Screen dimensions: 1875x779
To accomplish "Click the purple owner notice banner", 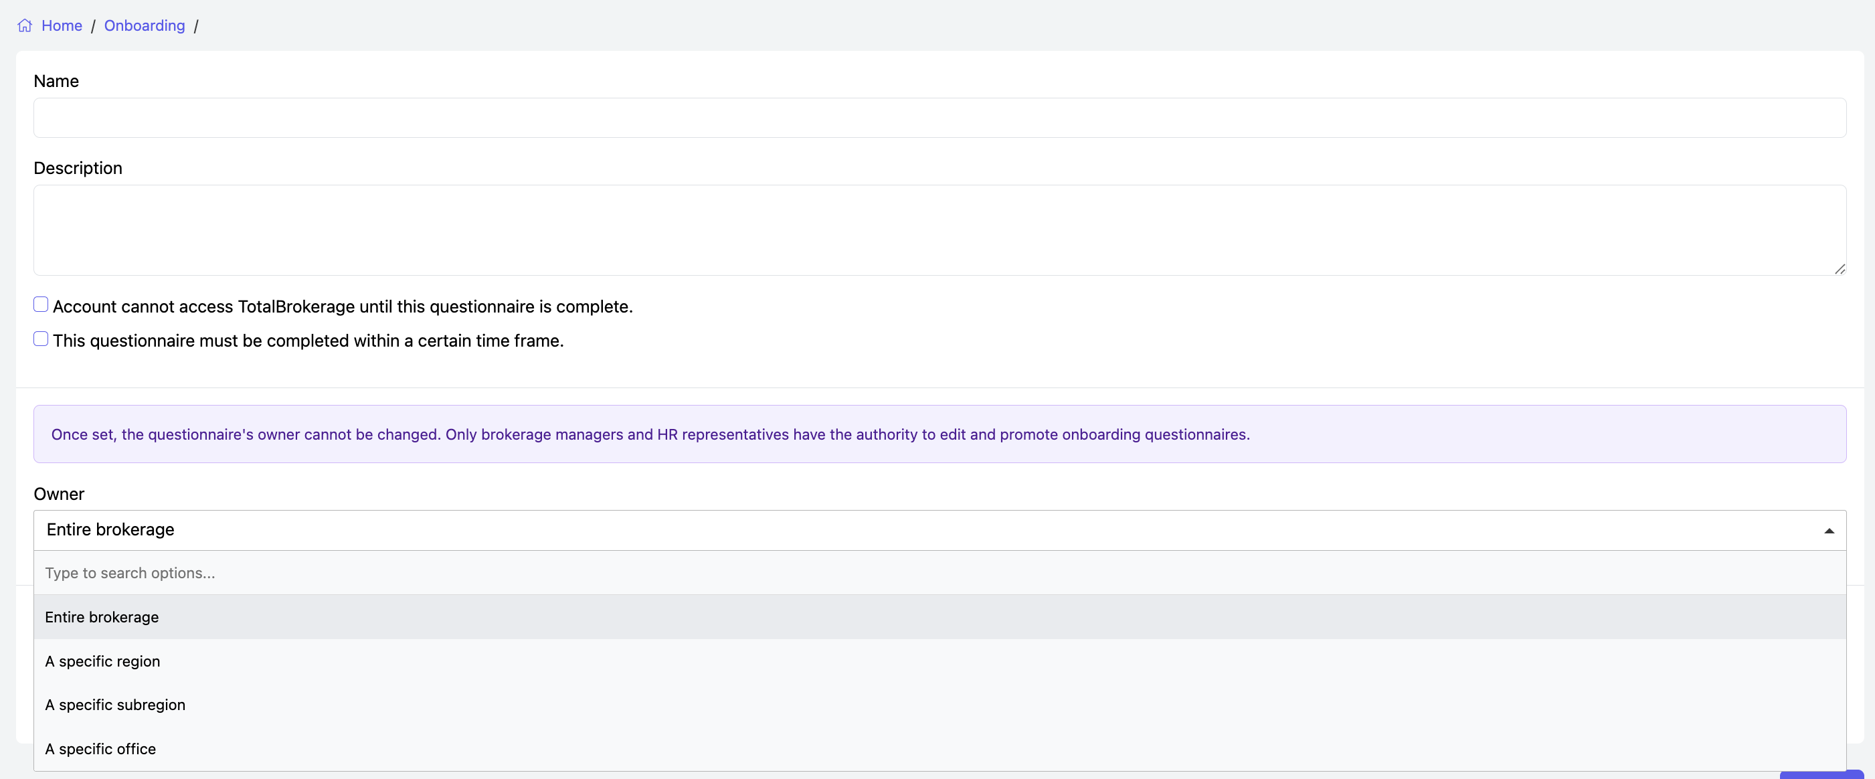I will 939,434.
